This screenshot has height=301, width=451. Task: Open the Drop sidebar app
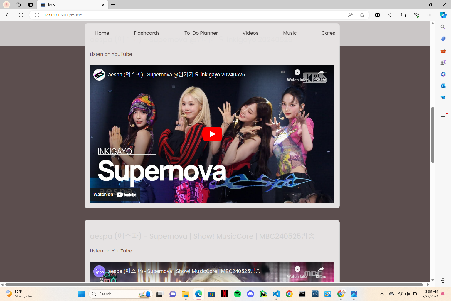[443, 98]
